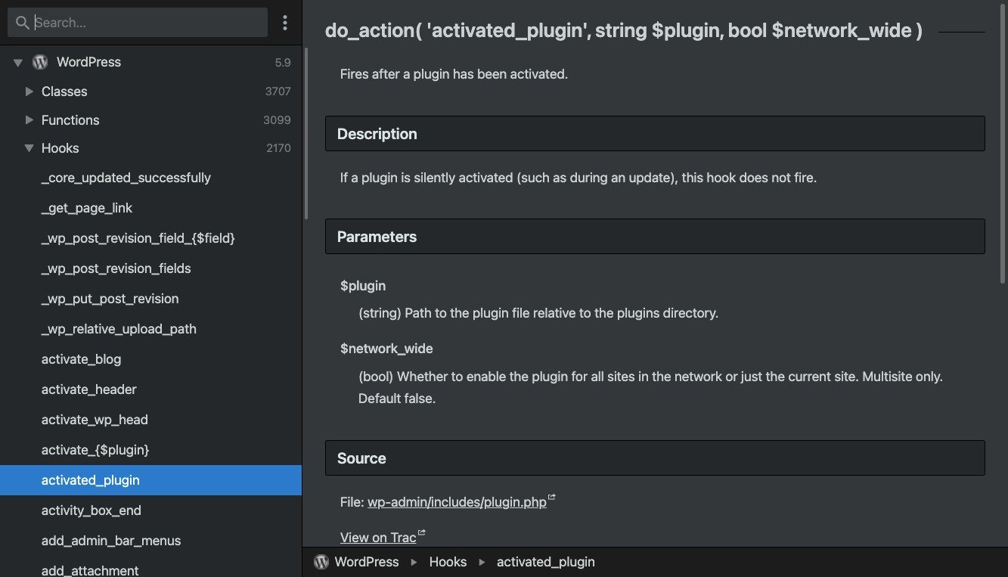Screen dimensions: 1008x577
Task: Open the _wp_put_post_revision hook
Action: click(150, 299)
